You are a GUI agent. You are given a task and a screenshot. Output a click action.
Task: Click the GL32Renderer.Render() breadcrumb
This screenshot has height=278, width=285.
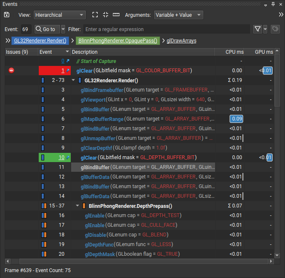click(40, 41)
